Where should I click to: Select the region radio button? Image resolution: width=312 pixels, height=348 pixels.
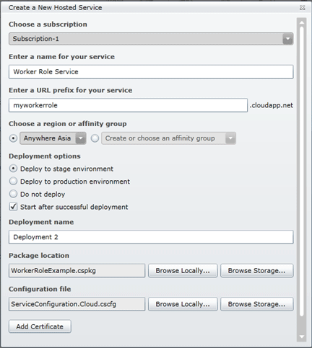tap(13, 138)
